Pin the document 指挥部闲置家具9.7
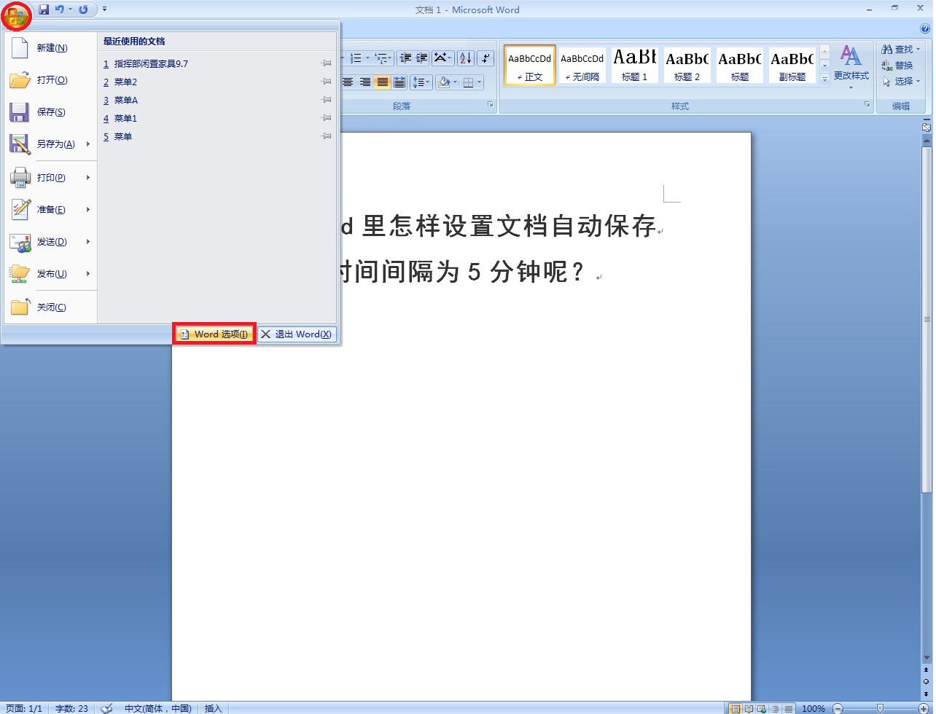Image resolution: width=936 pixels, height=714 pixels. pyautogui.click(x=327, y=63)
